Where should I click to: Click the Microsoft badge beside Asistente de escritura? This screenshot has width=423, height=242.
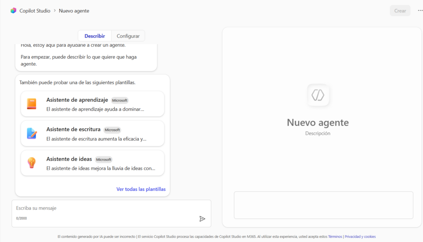coord(112,130)
